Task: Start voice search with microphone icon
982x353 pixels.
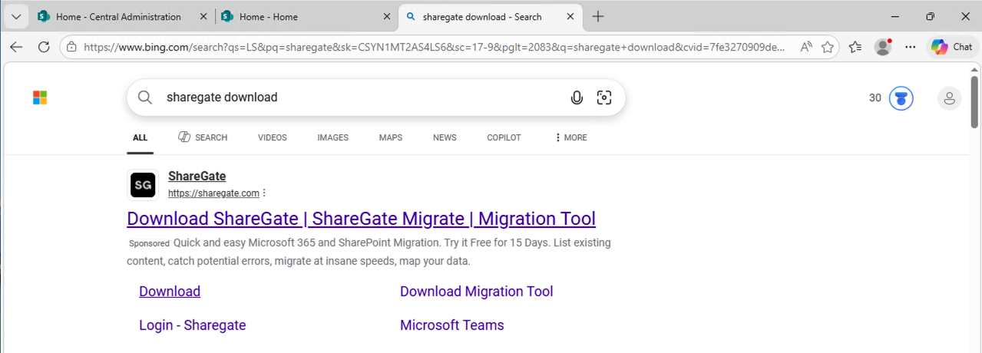Action: tap(577, 97)
